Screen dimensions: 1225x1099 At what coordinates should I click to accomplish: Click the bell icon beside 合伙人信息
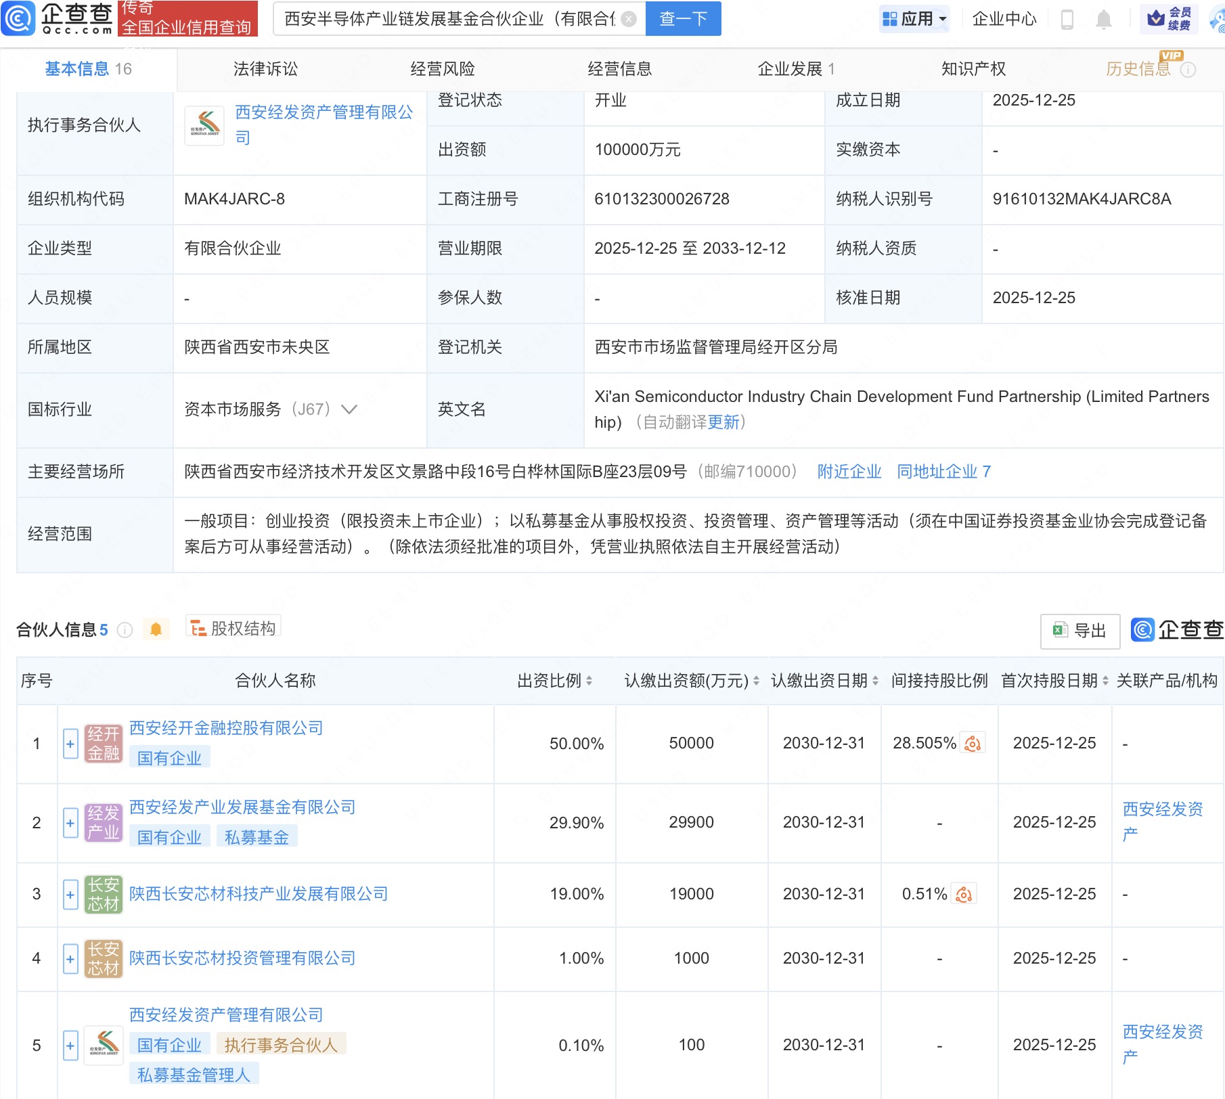click(x=157, y=629)
